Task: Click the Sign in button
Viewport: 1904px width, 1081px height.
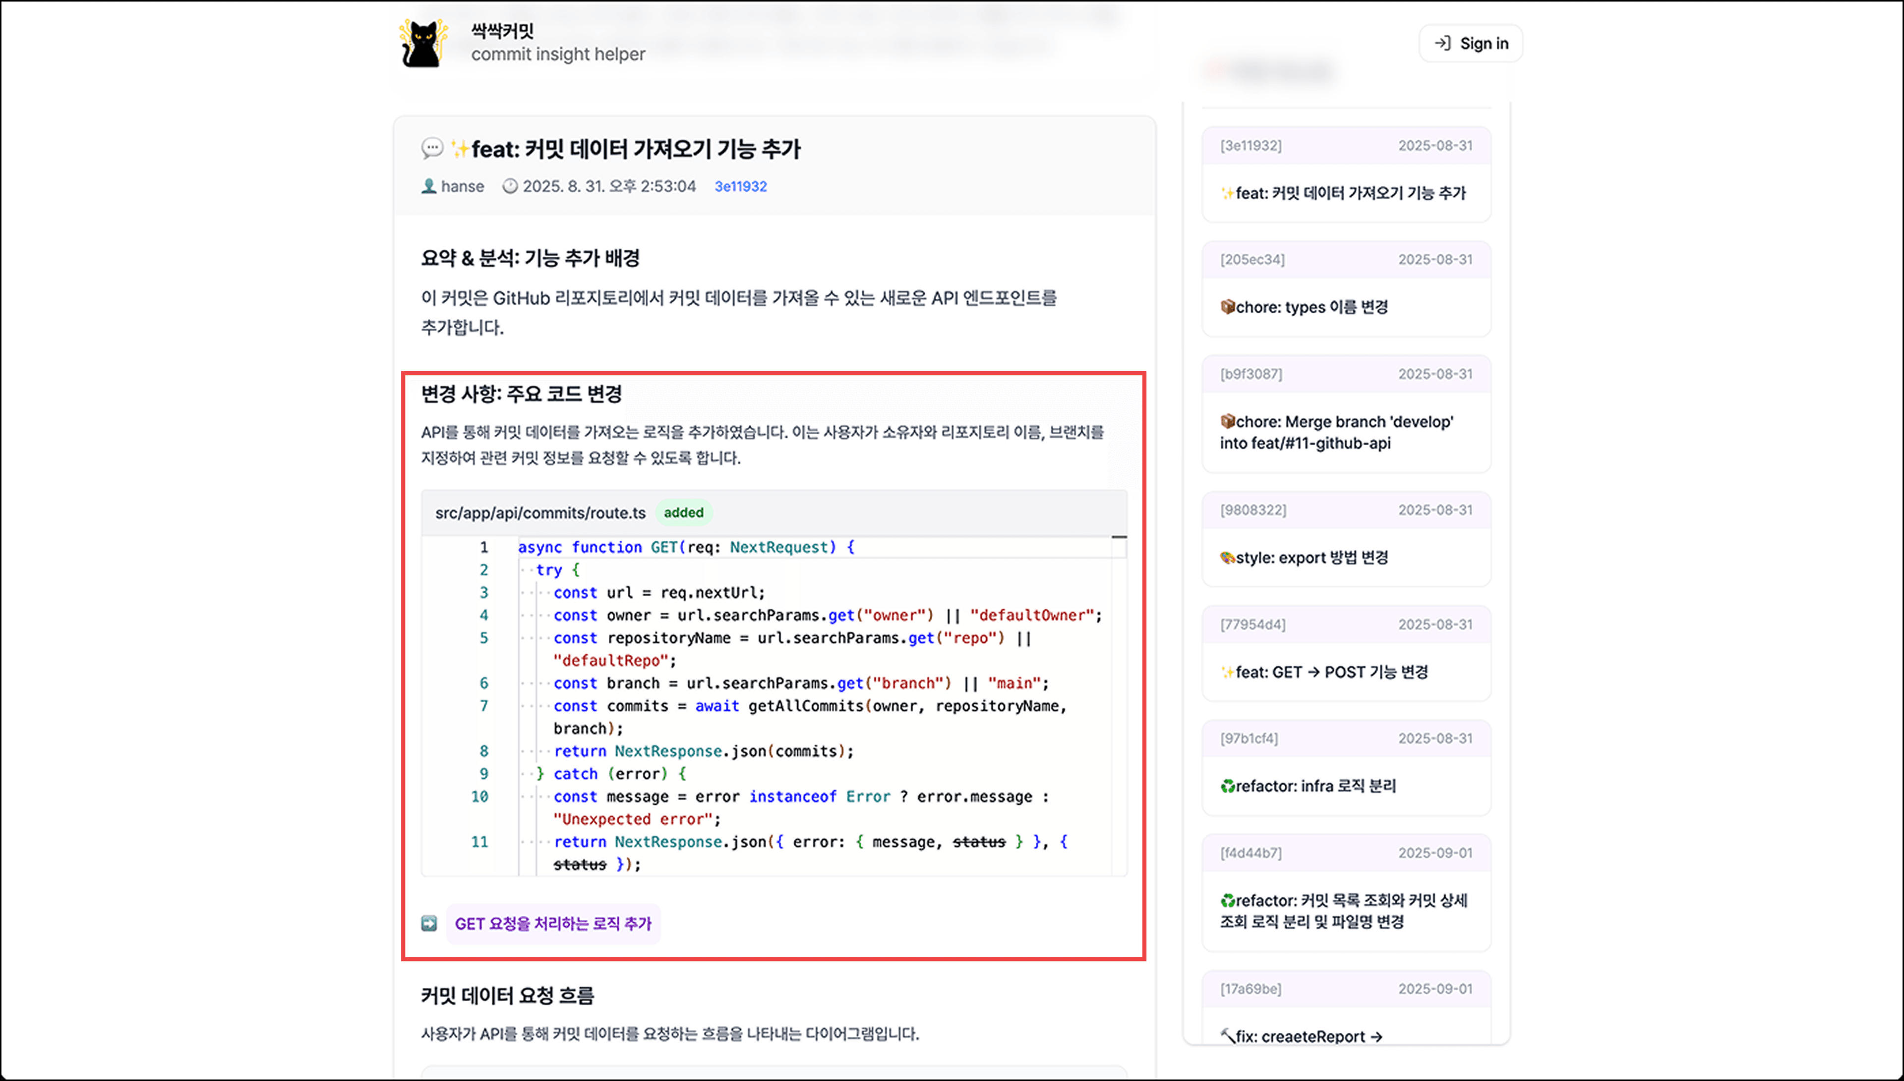Action: pos(1470,42)
